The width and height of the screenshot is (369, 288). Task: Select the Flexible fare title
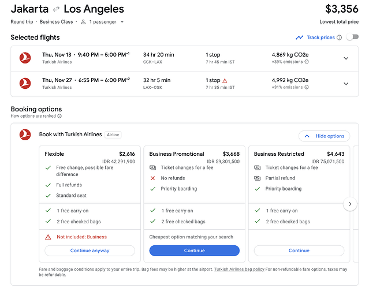54,154
